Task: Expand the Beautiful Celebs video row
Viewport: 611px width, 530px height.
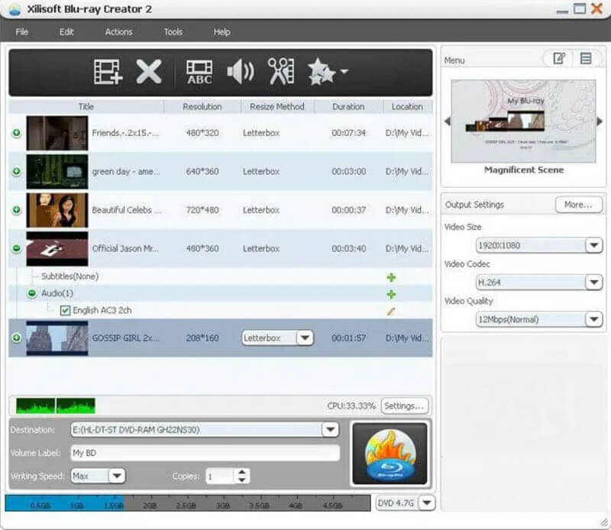Action: [16, 210]
